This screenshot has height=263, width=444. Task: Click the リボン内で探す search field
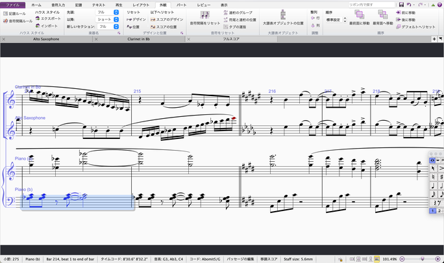pos(372,5)
